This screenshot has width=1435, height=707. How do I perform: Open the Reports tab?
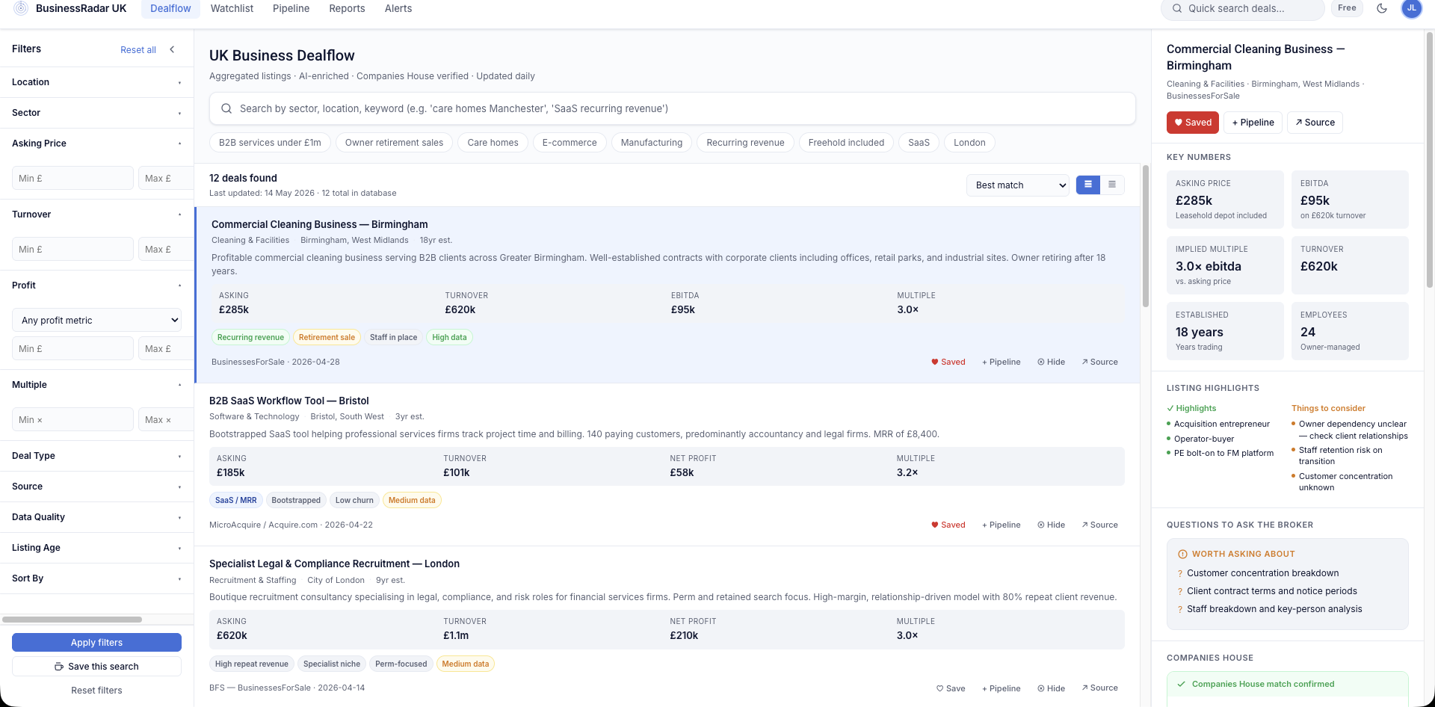[x=347, y=8]
